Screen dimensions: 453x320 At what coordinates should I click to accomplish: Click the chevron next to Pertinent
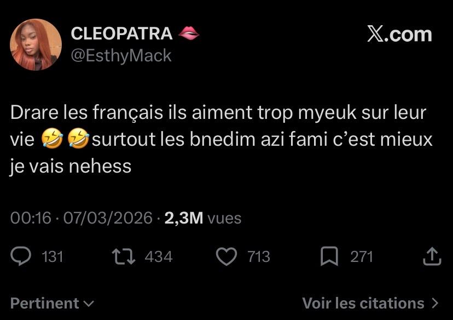tap(89, 304)
